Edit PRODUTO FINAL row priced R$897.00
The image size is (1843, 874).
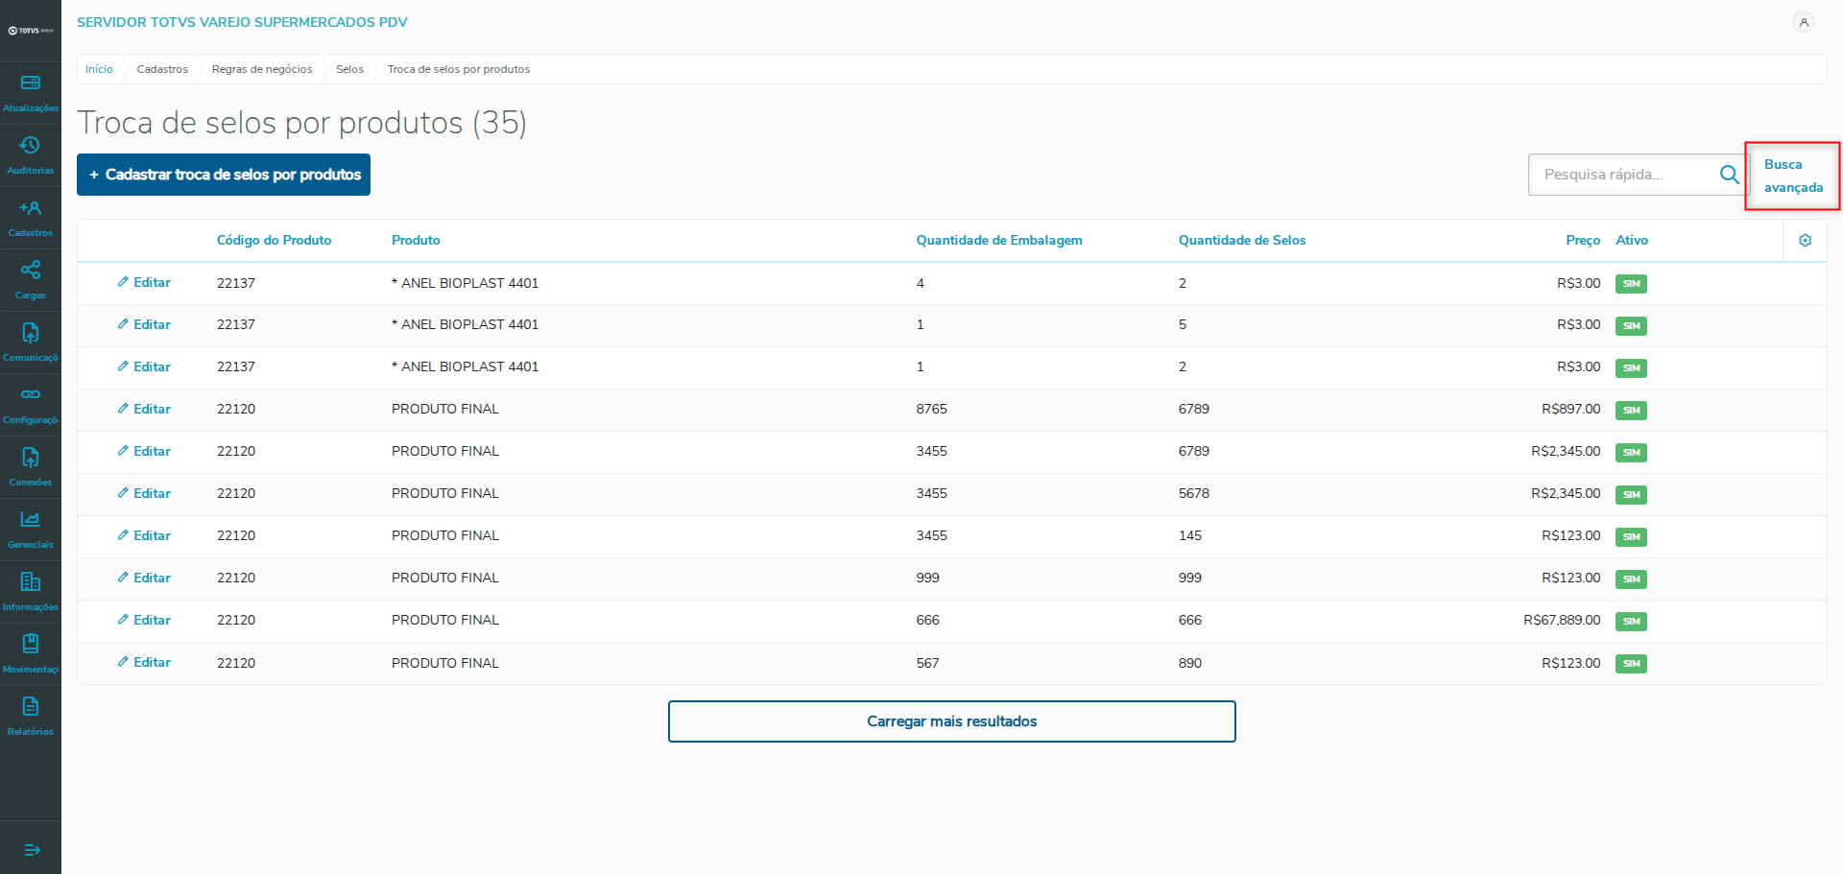coord(144,409)
